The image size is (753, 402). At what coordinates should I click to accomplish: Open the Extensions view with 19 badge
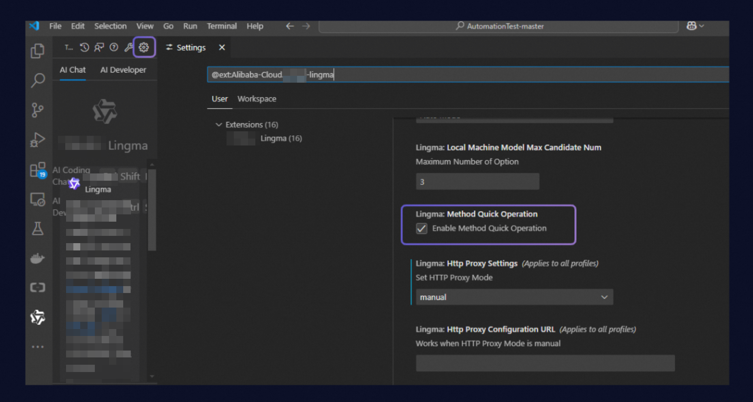[x=38, y=170]
